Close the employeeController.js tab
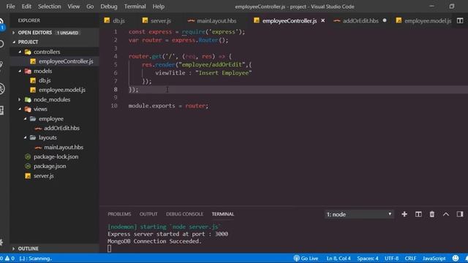The height and width of the screenshot is (263, 468). click(x=323, y=20)
